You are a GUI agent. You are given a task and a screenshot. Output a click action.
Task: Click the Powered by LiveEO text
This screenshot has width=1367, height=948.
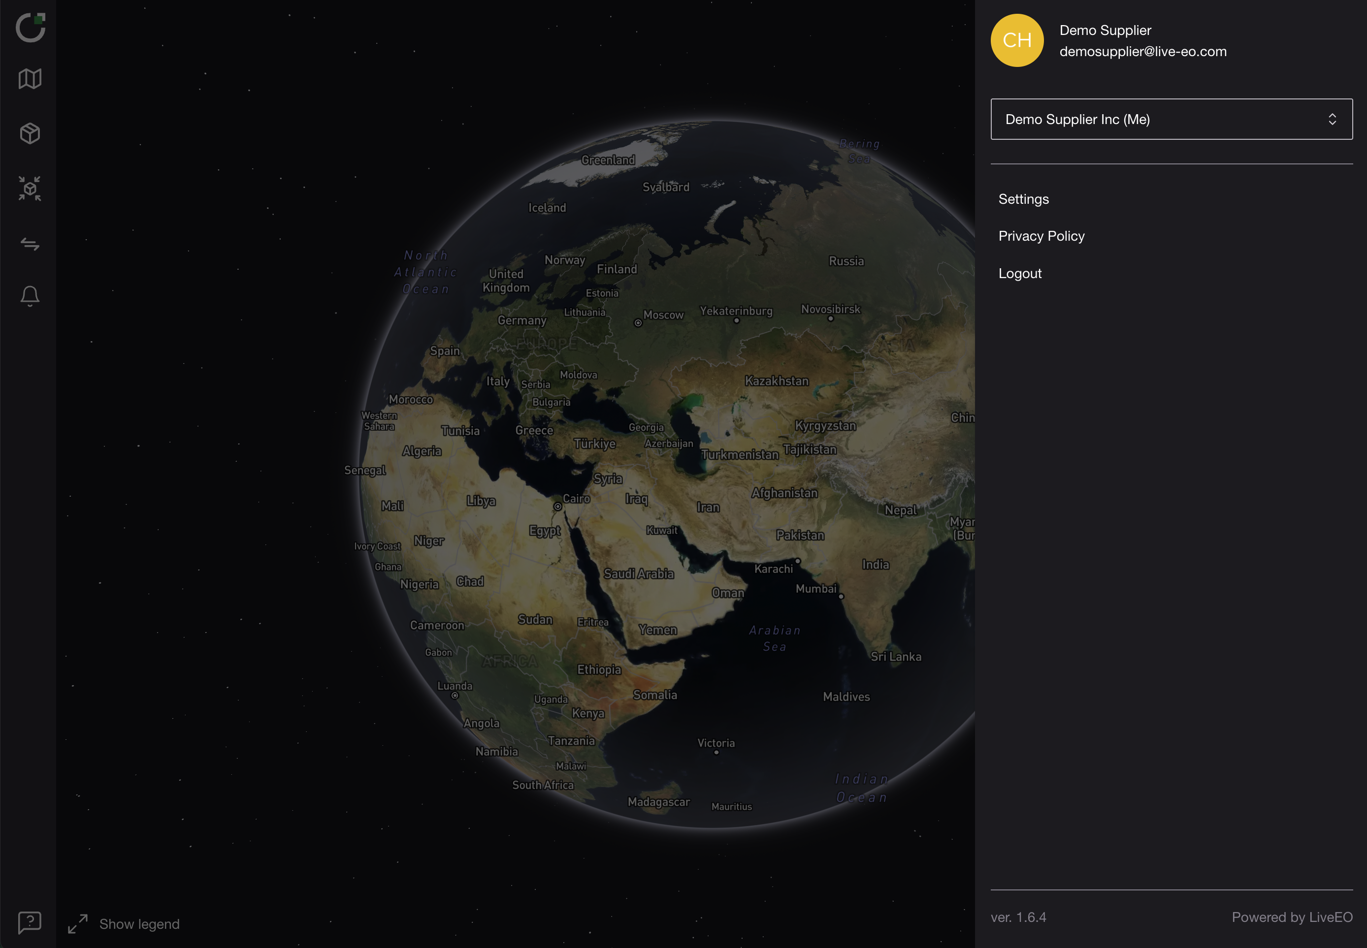1292,916
